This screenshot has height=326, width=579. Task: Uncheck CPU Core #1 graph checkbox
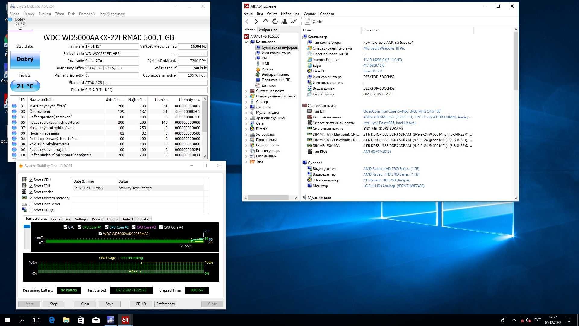point(80,227)
